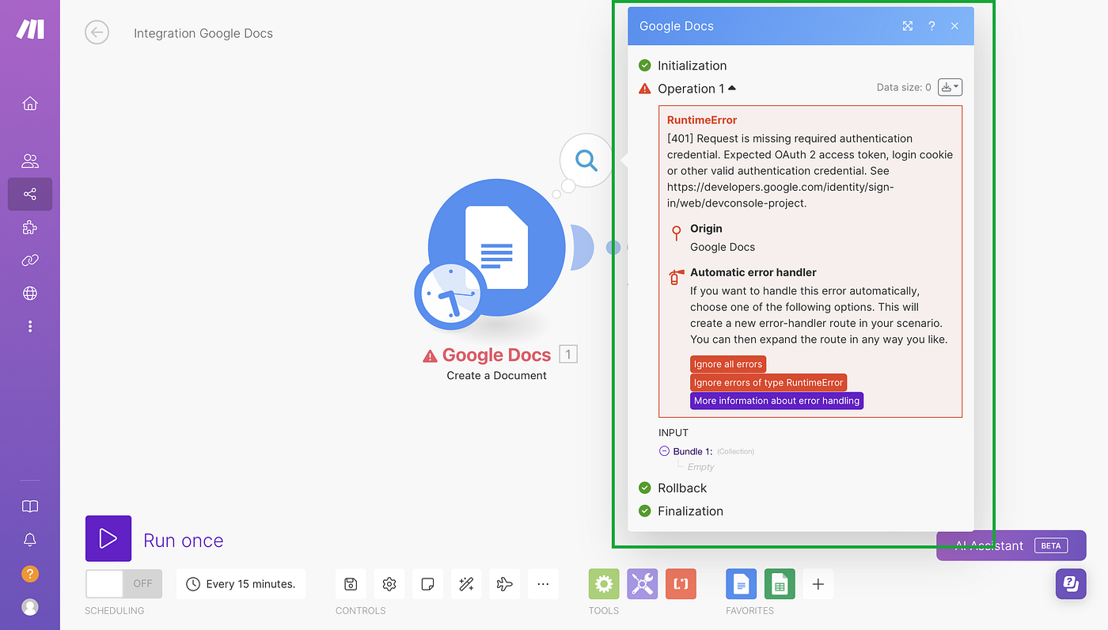Close the Google Docs panel
The height and width of the screenshot is (630, 1108).
pyautogui.click(x=954, y=26)
